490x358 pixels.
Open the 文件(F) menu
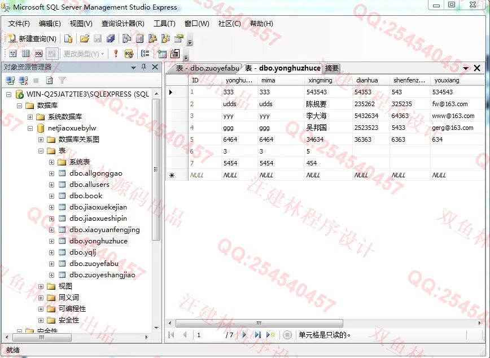(x=19, y=24)
